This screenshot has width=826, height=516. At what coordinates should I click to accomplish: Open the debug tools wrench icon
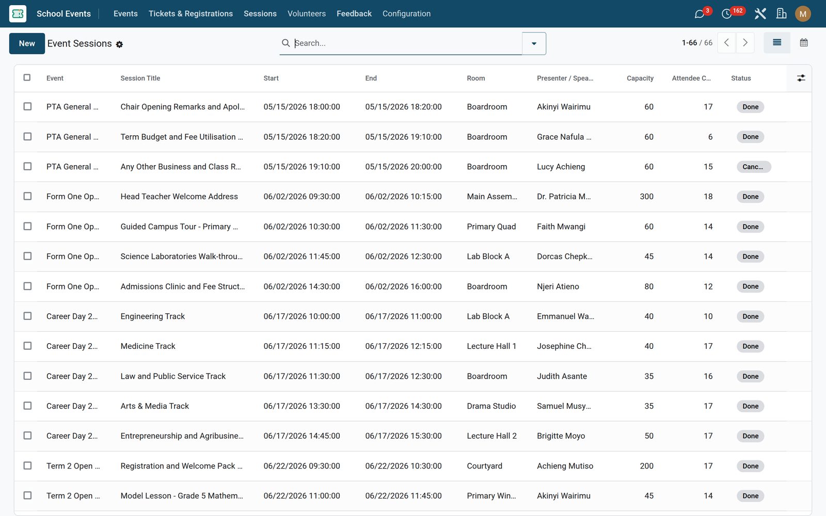pos(760,14)
